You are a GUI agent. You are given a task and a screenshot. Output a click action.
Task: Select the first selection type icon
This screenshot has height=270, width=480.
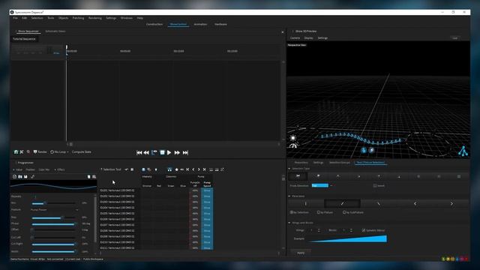click(x=298, y=176)
